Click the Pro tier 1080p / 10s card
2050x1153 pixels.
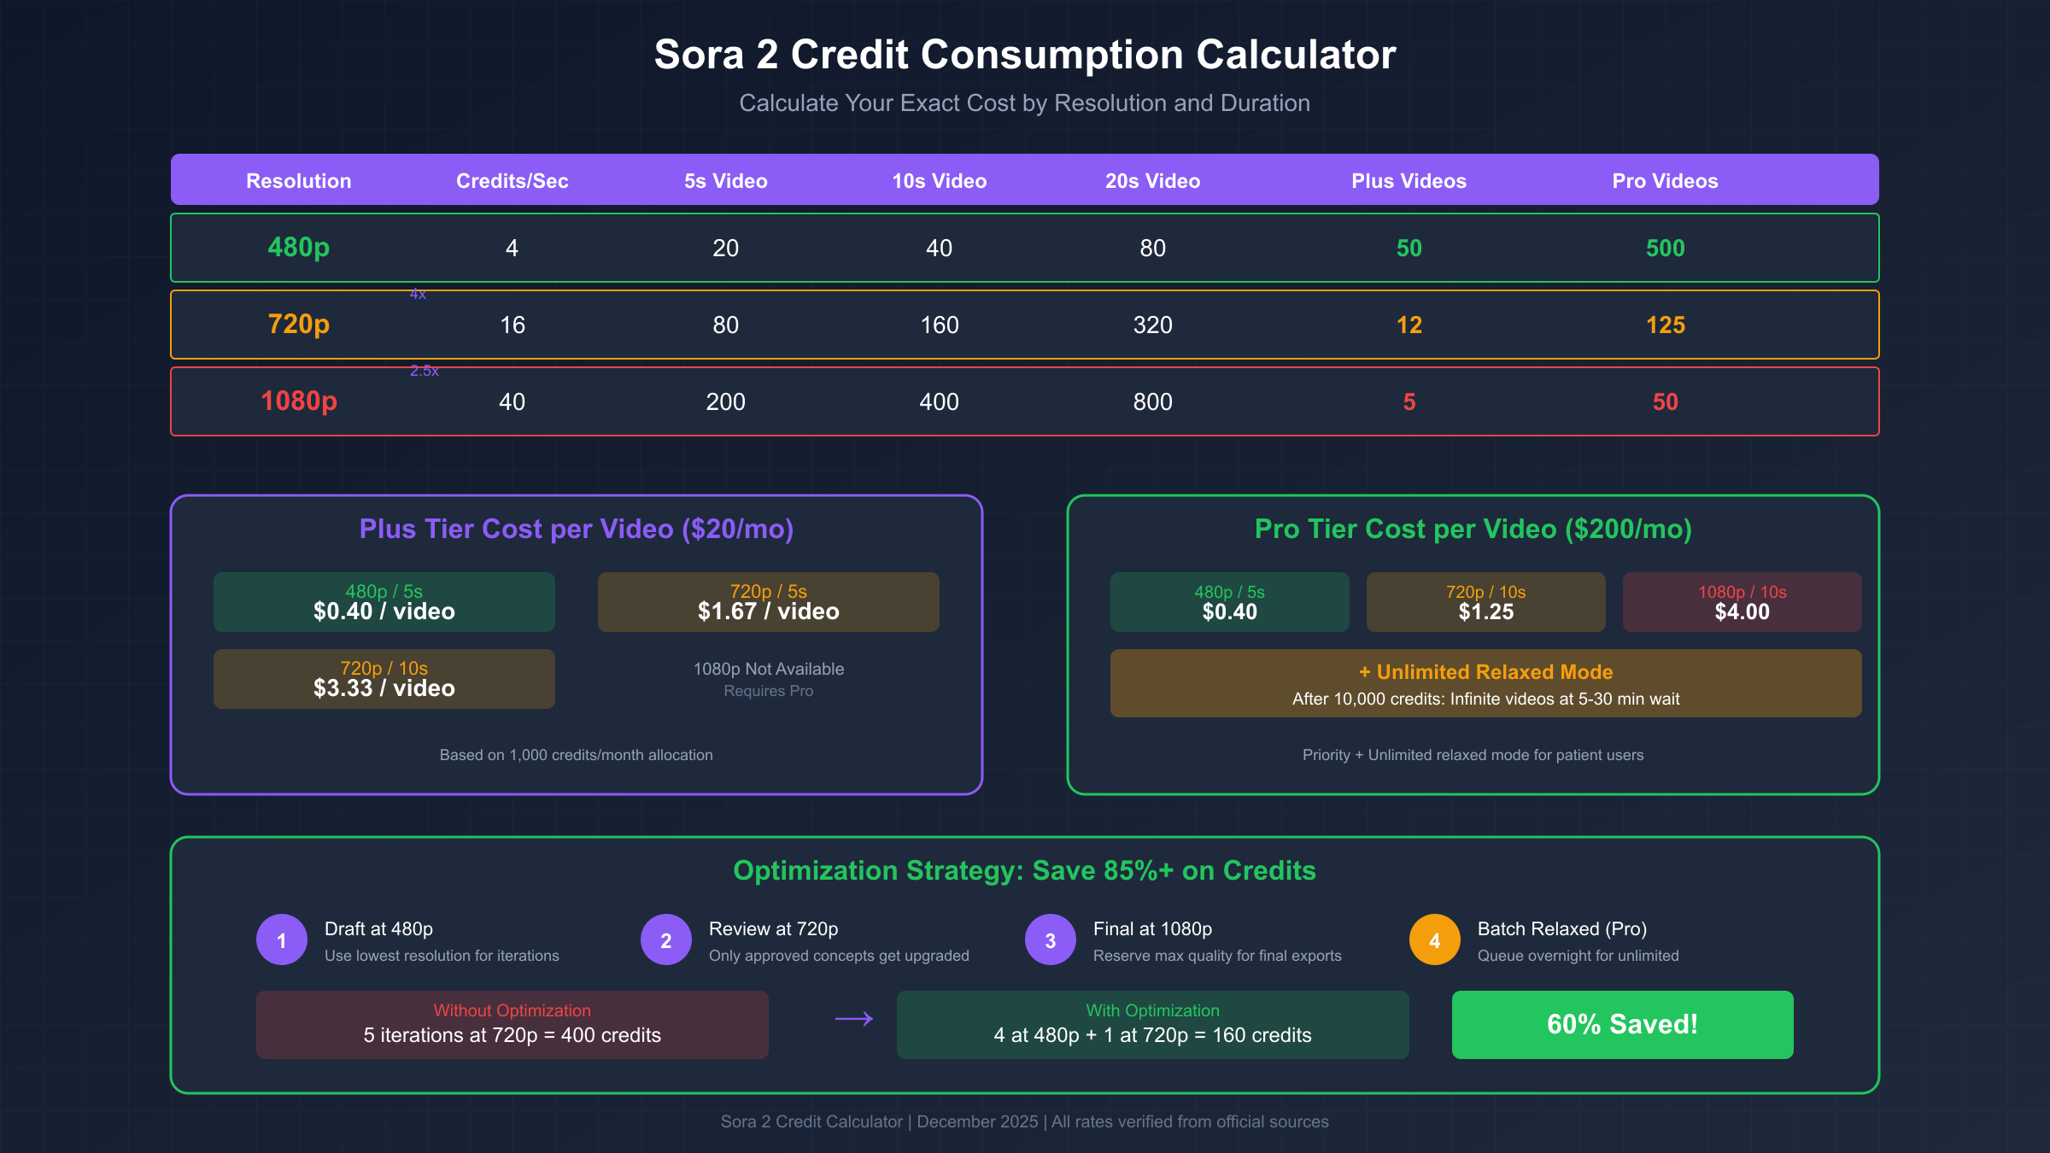click(x=1742, y=602)
